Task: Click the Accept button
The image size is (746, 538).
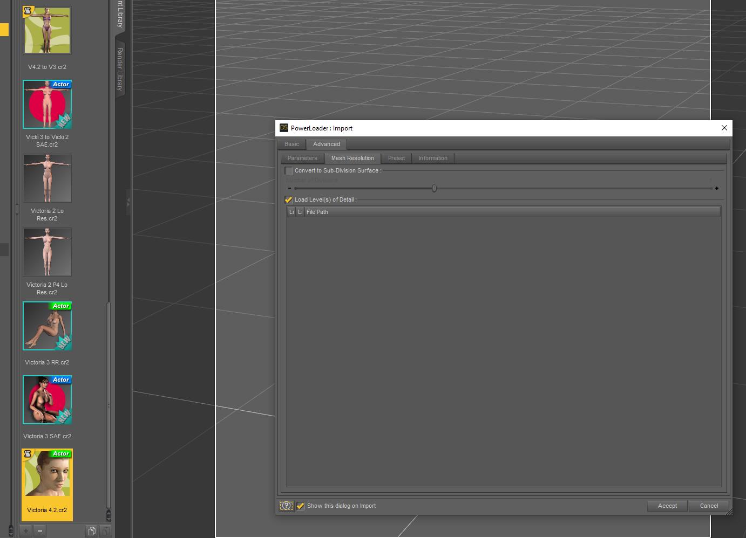Action: (667, 506)
